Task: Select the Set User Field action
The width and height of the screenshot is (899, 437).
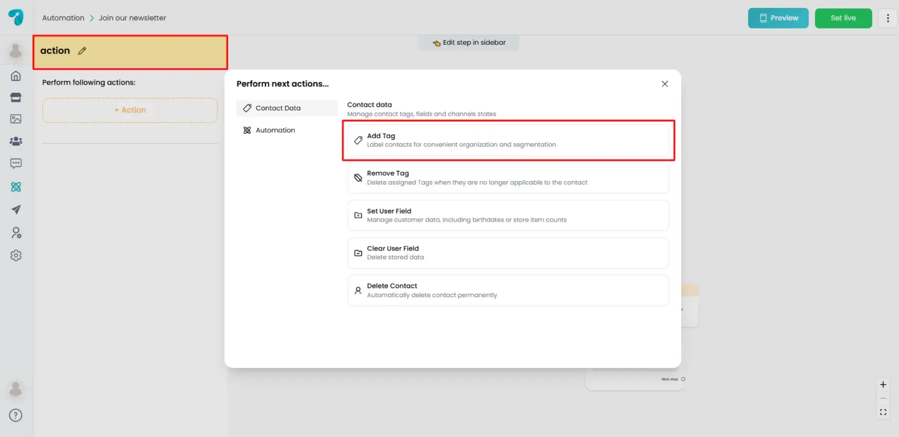Action: click(x=507, y=216)
